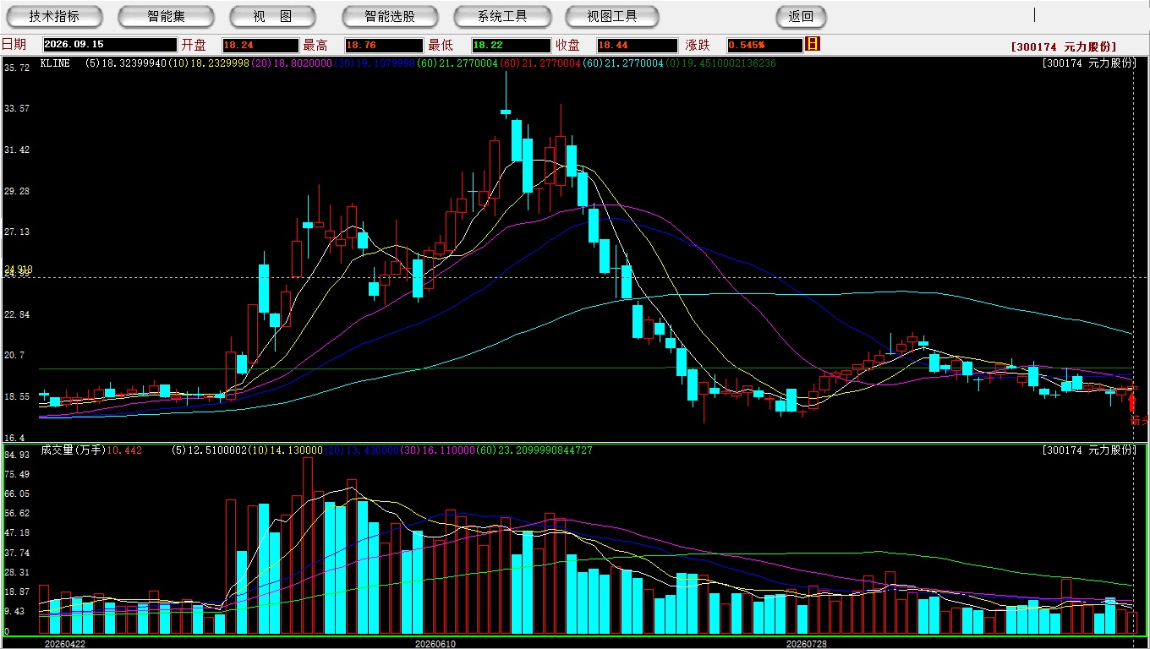Open the 智能集 panel

pos(166,16)
